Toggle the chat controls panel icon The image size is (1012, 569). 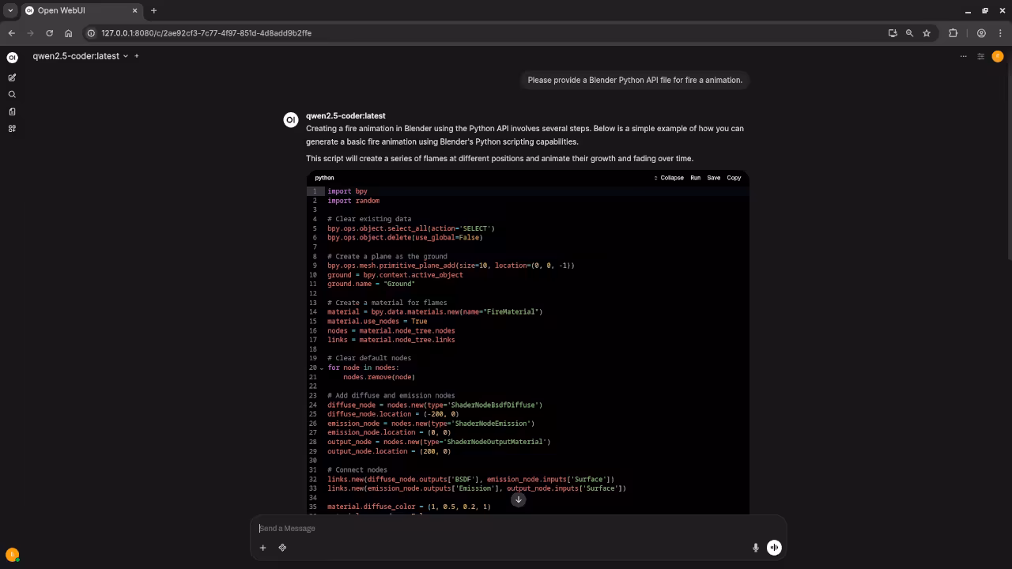[981, 56]
